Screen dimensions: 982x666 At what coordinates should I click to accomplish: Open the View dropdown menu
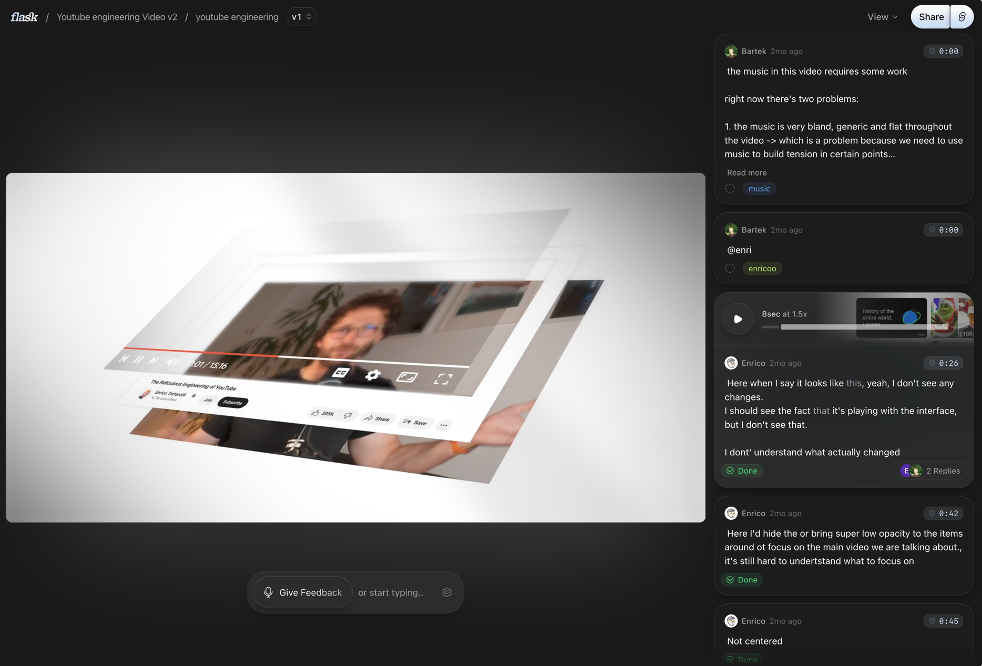pyautogui.click(x=882, y=17)
